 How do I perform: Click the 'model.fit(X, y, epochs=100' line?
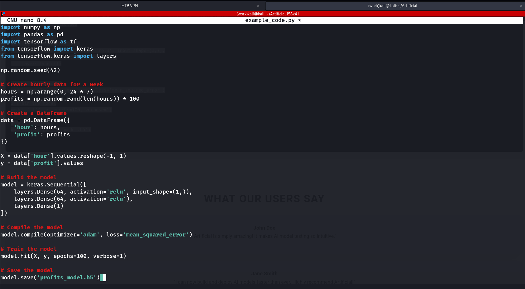tap(63, 256)
